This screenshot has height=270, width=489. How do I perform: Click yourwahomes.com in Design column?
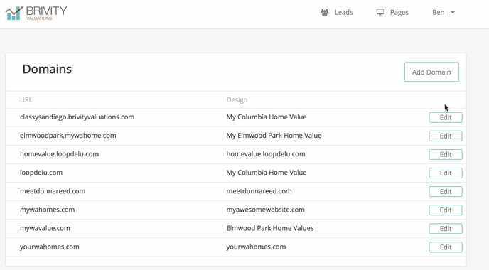pyautogui.click(x=256, y=247)
